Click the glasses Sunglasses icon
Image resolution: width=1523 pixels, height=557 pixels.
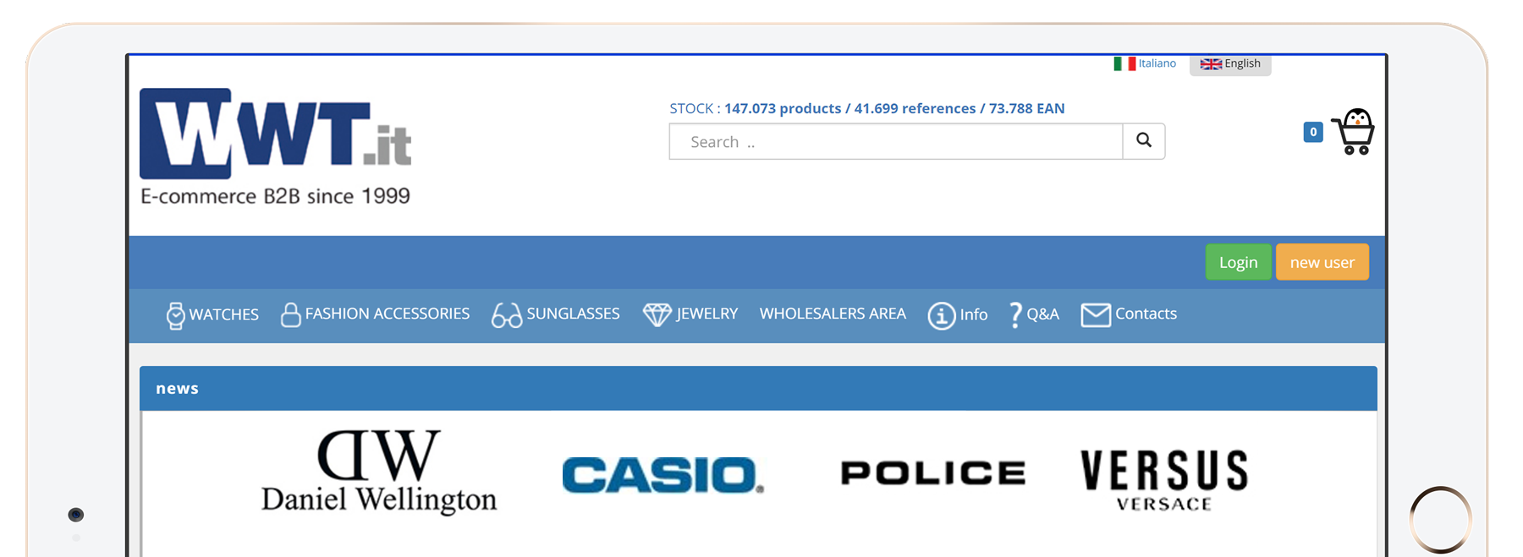(x=507, y=315)
